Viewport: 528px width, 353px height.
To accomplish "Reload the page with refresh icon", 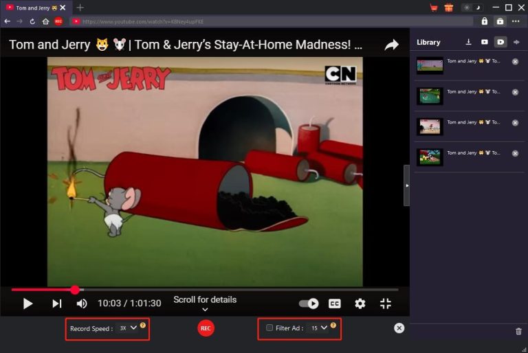I will 32,21.
